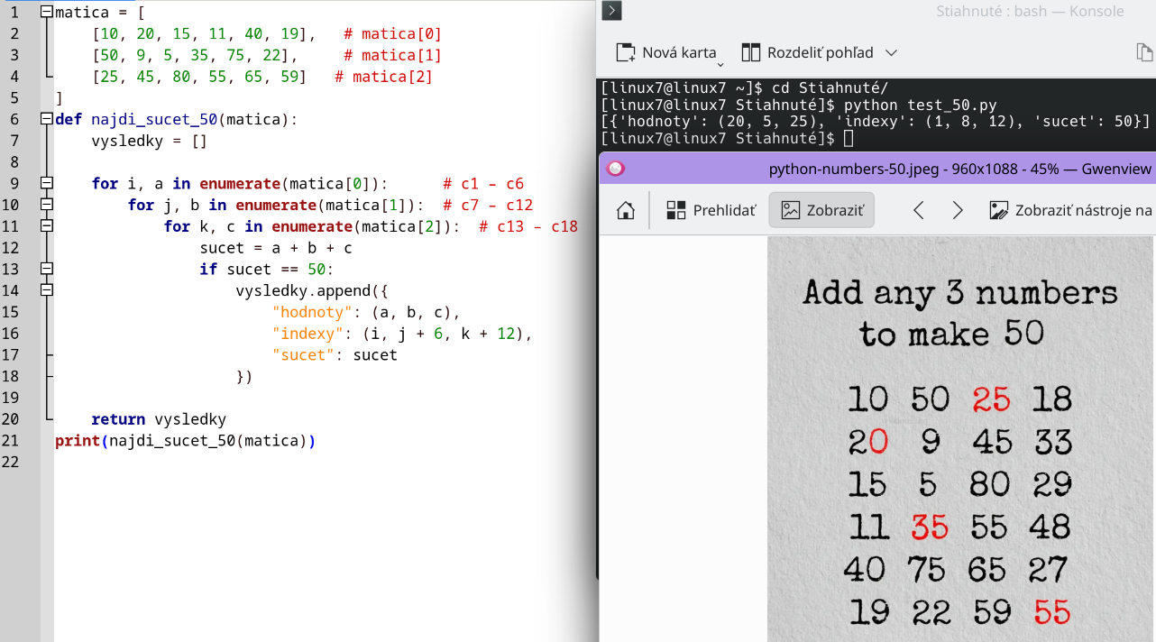Click the Gwenview app icon in title bar

(616, 169)
